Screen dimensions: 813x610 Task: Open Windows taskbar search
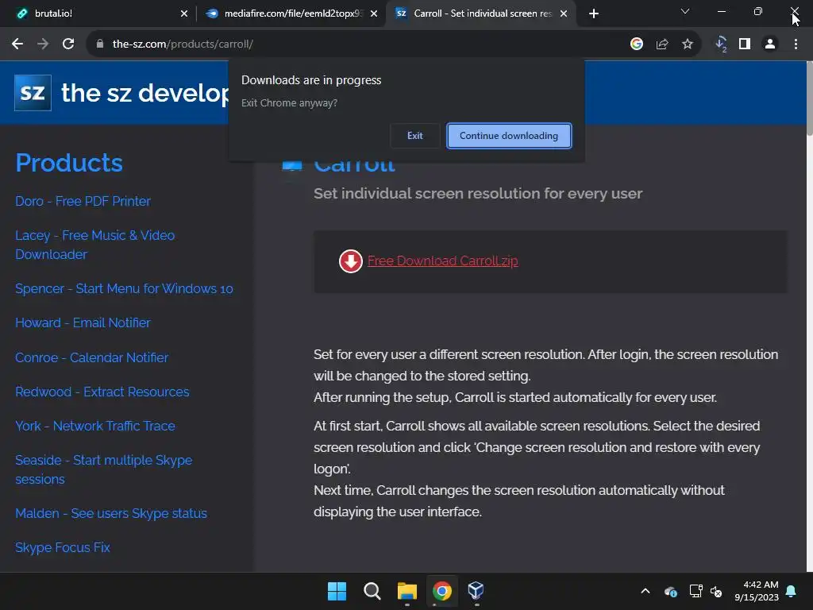click(x=372, y=591)
